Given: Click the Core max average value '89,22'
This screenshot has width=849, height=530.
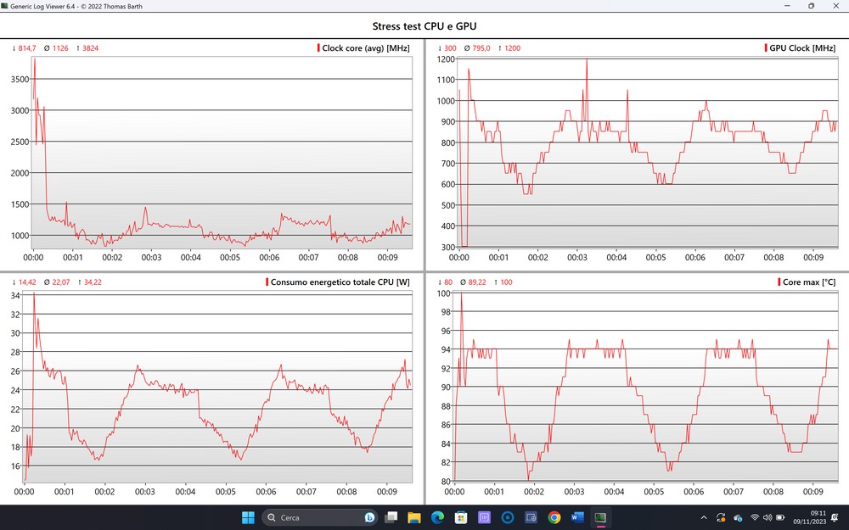Looking at the screenshot, I should tap(477, 282).
